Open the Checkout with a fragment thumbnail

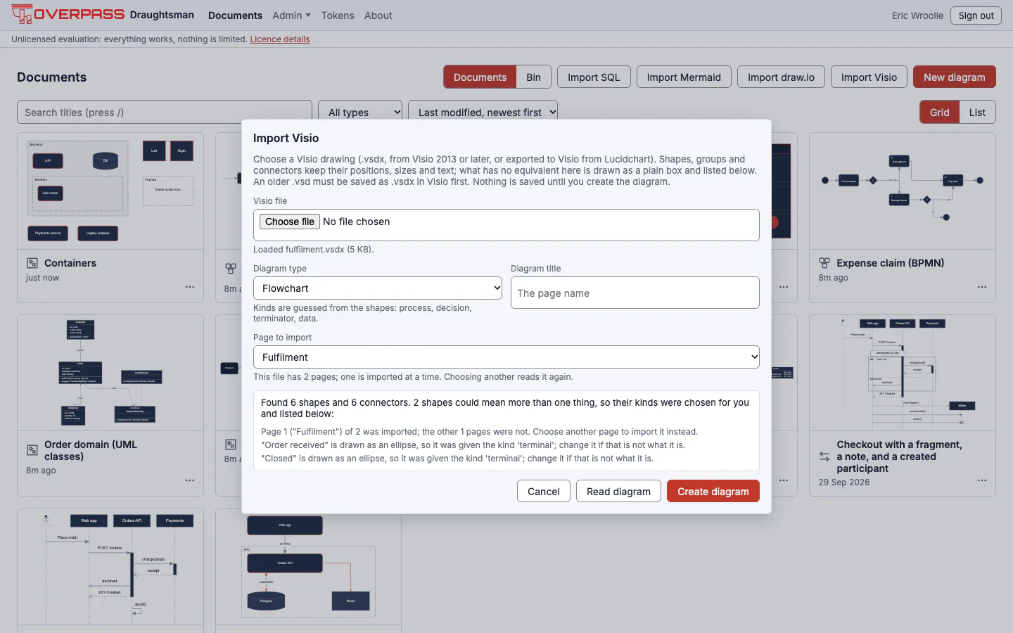[x=903, y=373]
